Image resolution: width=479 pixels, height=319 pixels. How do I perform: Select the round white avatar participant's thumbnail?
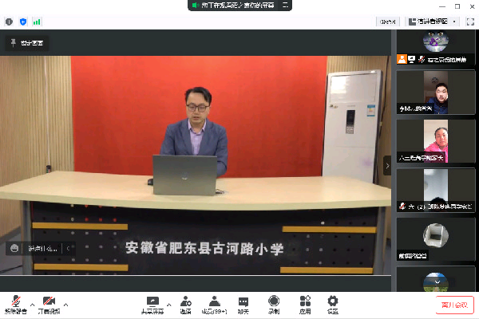(436, 239)
